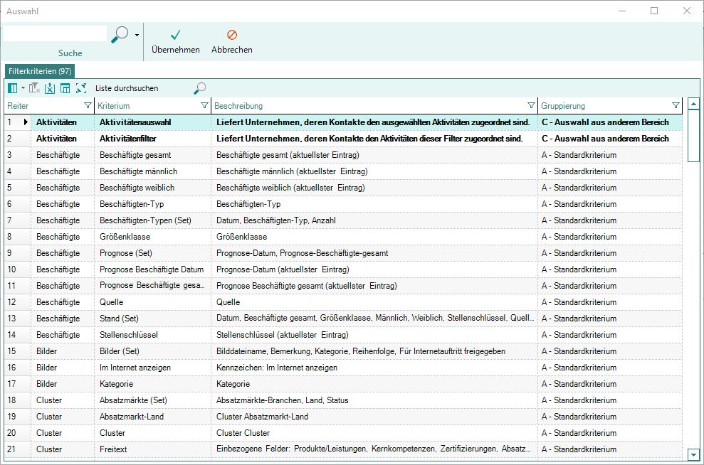Select the Größenklasse criterion row
The image size is (704, 465).
pyautogui.click(x=122, y=237)
